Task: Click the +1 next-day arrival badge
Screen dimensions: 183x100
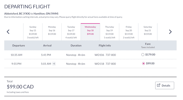Action: coord(54,64)
